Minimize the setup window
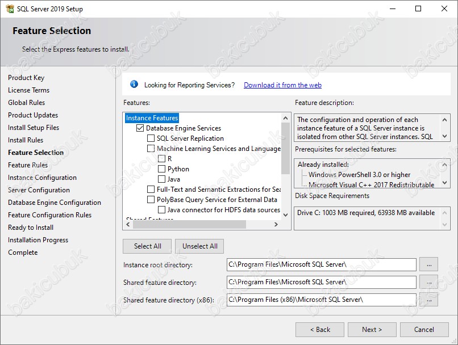Viewport: 458px width, 345px height. pos(393,9)
